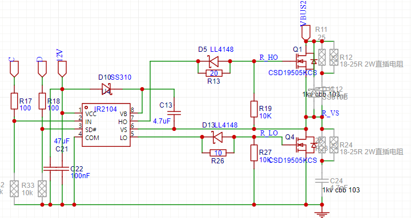Click the Q4 designator text
The image size is (411, 218).
click(290, 137)
